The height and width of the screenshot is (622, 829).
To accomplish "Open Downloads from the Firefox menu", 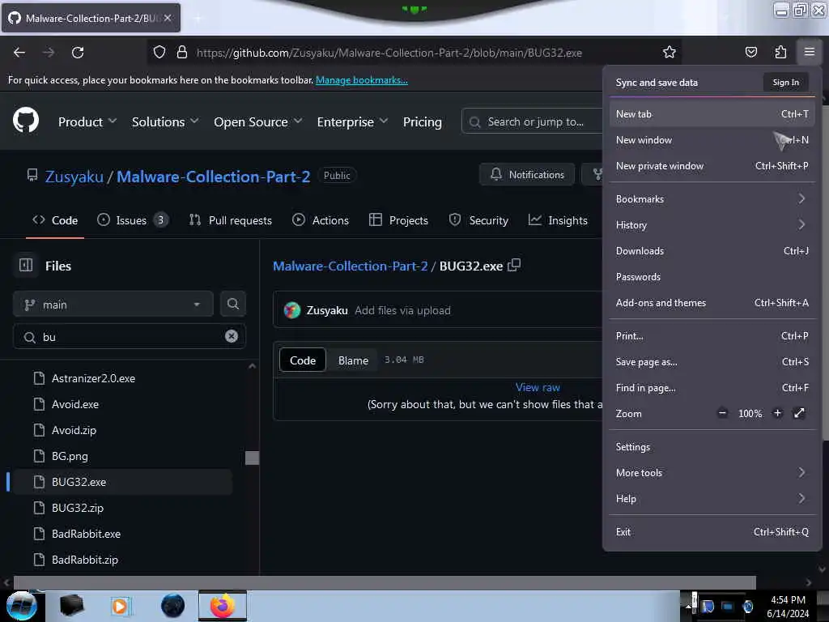I will pyautogui.click(x=712, y=251).
